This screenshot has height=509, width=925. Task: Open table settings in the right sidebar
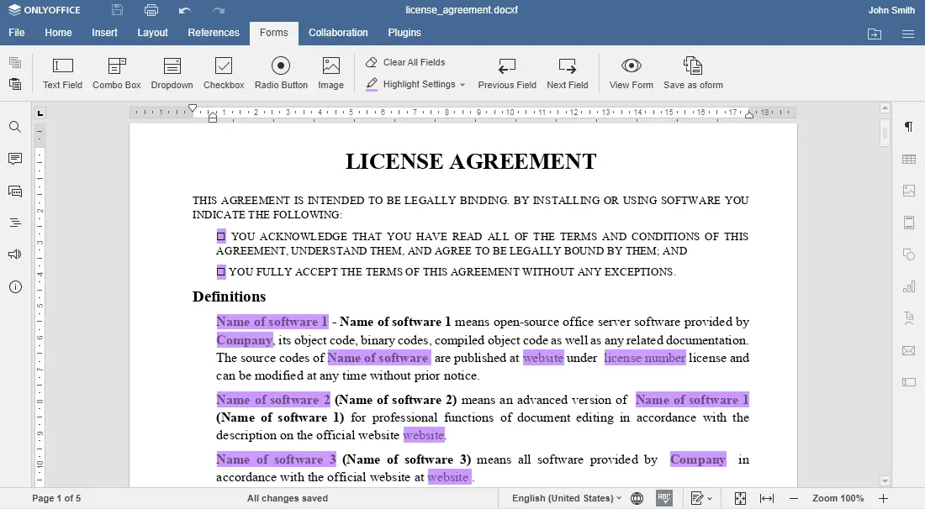click(x=908, y=159)
